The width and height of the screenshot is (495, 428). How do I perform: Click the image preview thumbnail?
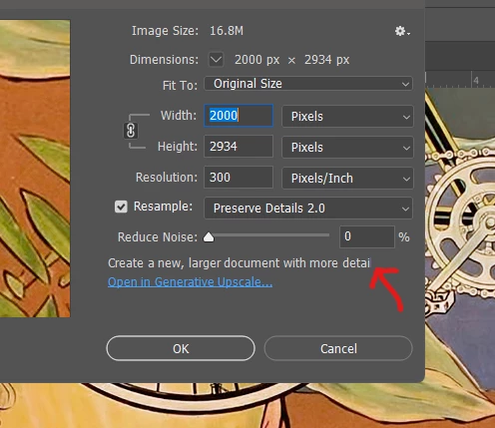(x=35, y=169)
